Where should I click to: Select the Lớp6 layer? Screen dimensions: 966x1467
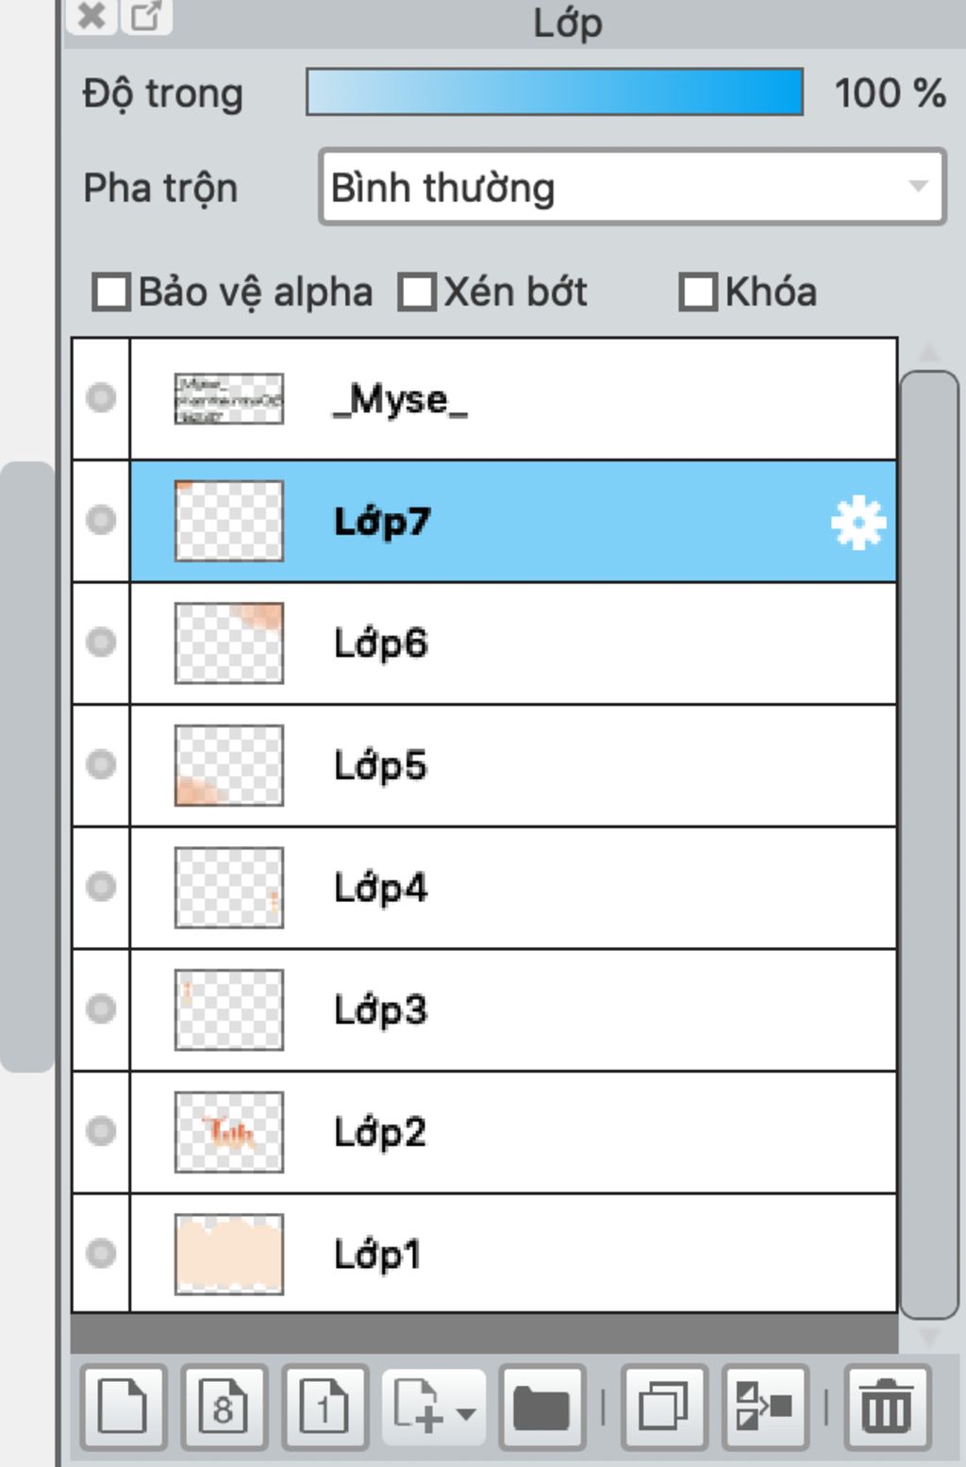566,643
